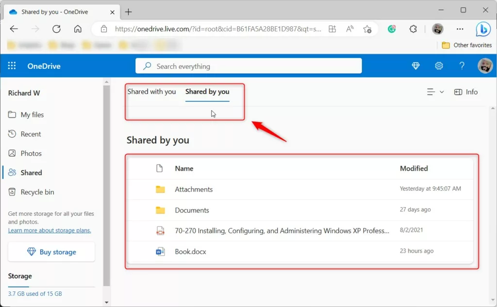Open 70-270 Installing, Configuring file
The image size is (497, 307).
click(282, 231)
